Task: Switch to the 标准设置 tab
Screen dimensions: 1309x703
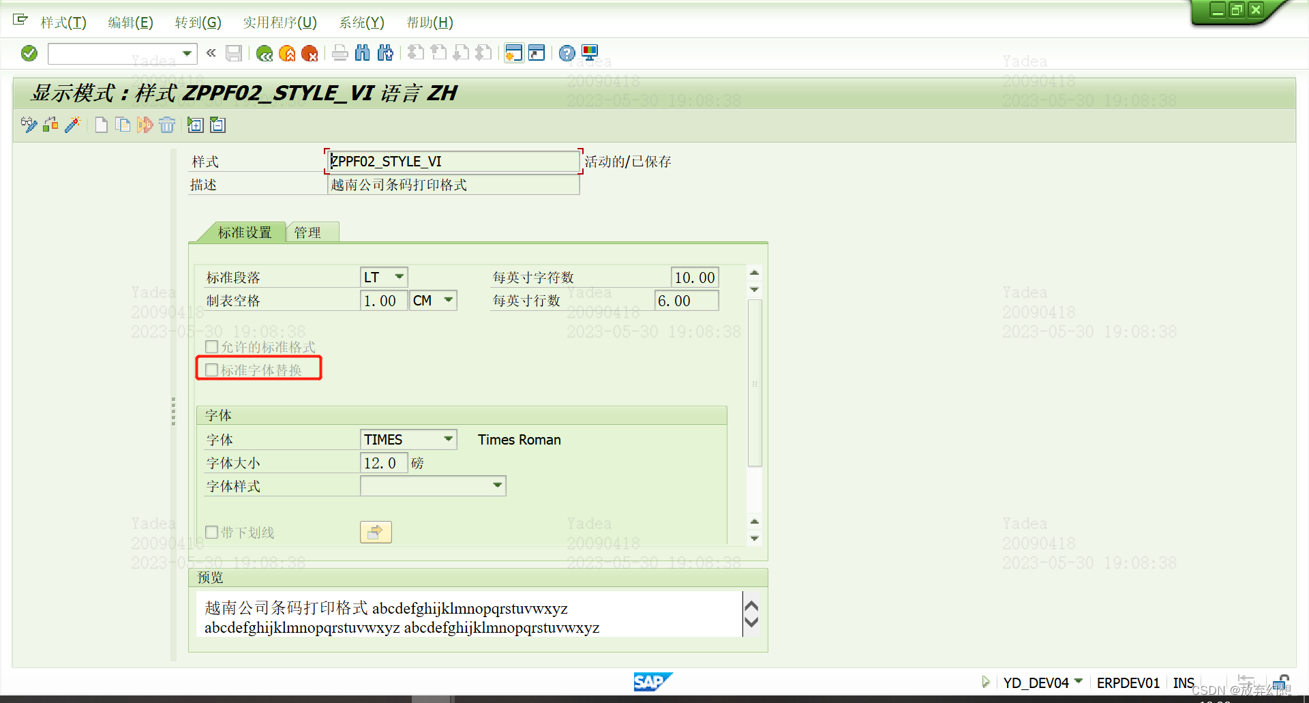Action: click(244, 233)
